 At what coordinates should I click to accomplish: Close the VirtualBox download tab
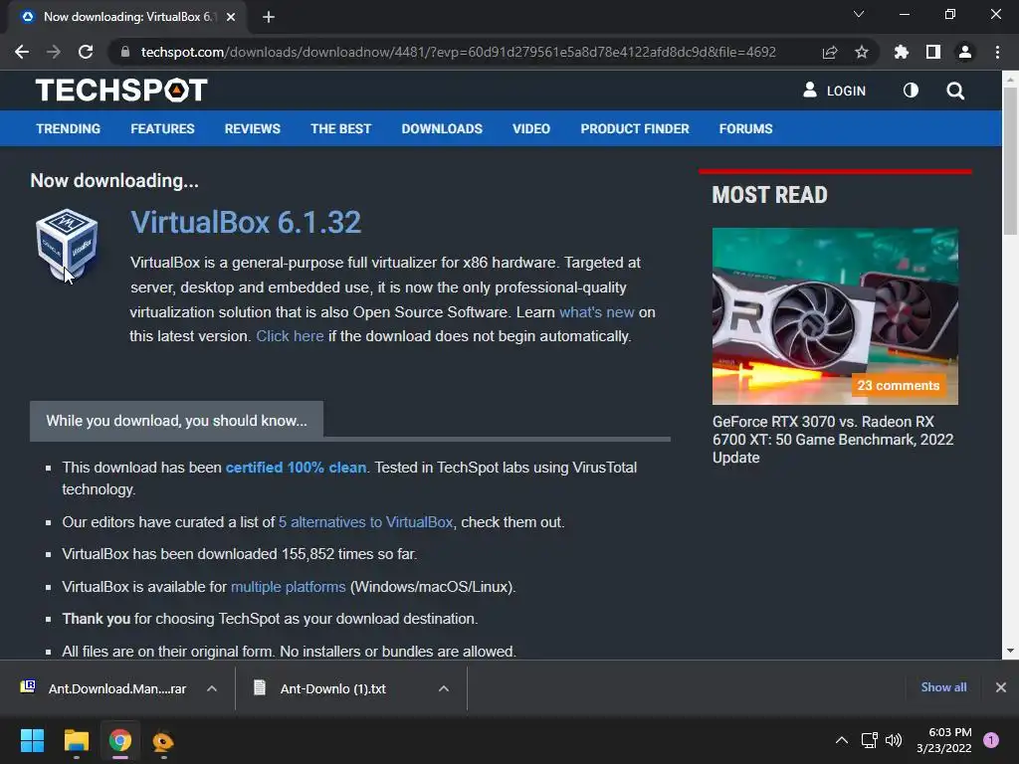pyautogui.click(x=231, y=17)
